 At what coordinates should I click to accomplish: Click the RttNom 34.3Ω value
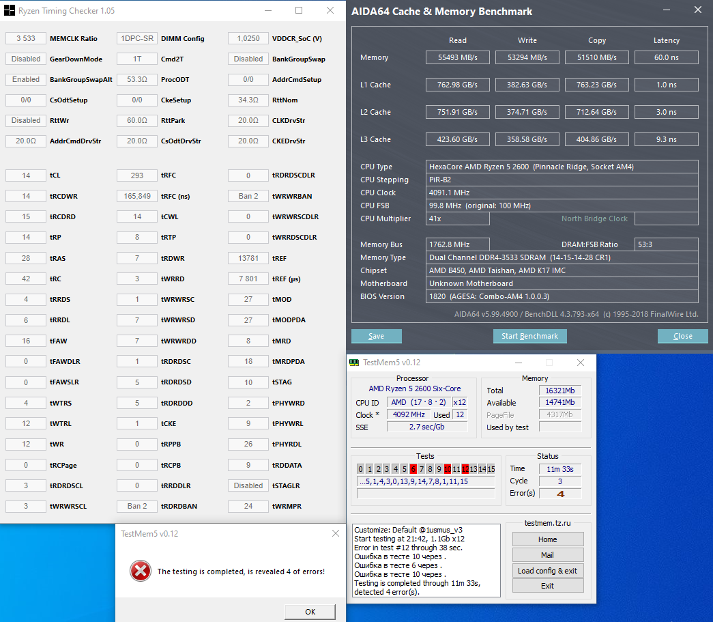point(248,100)
